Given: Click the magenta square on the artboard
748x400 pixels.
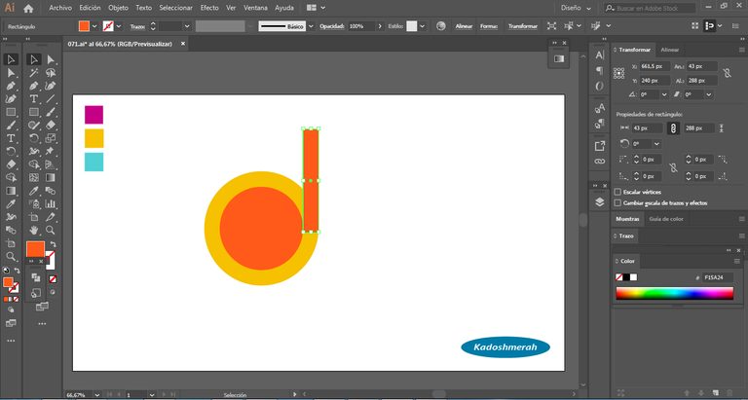Looking at the screenshot, I should click(x=93, y=115).
